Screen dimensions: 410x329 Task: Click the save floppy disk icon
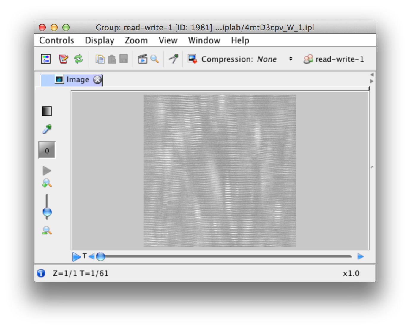pos(124,59)
